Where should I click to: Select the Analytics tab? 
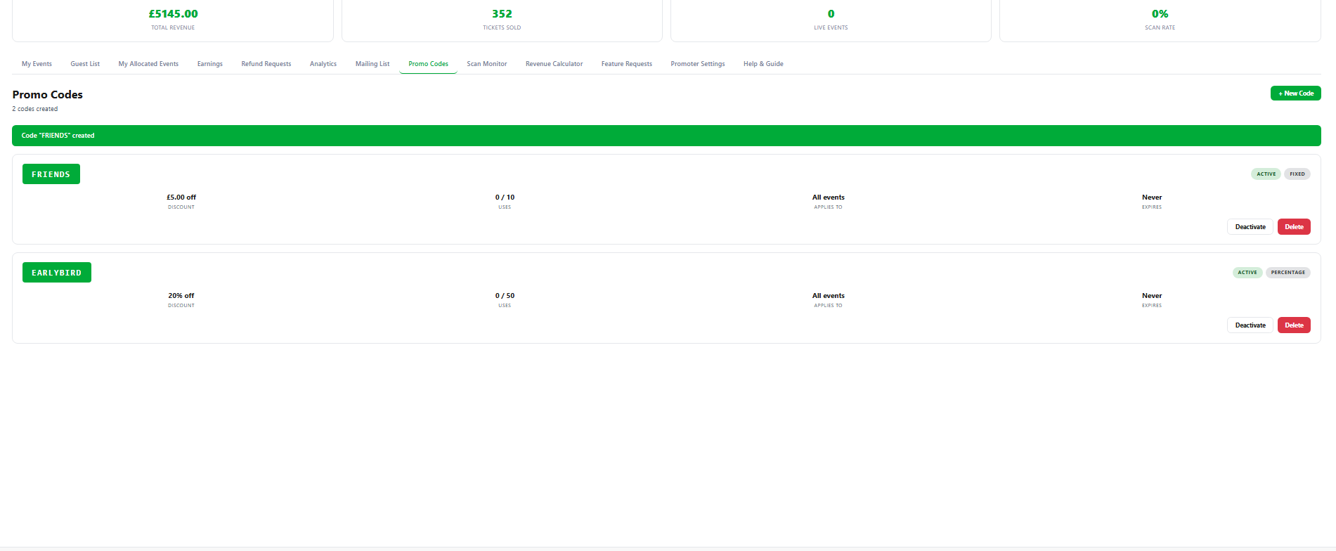pos(323,64)
